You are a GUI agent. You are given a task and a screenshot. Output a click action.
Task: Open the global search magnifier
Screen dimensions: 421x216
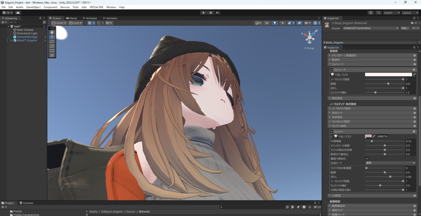379,13
